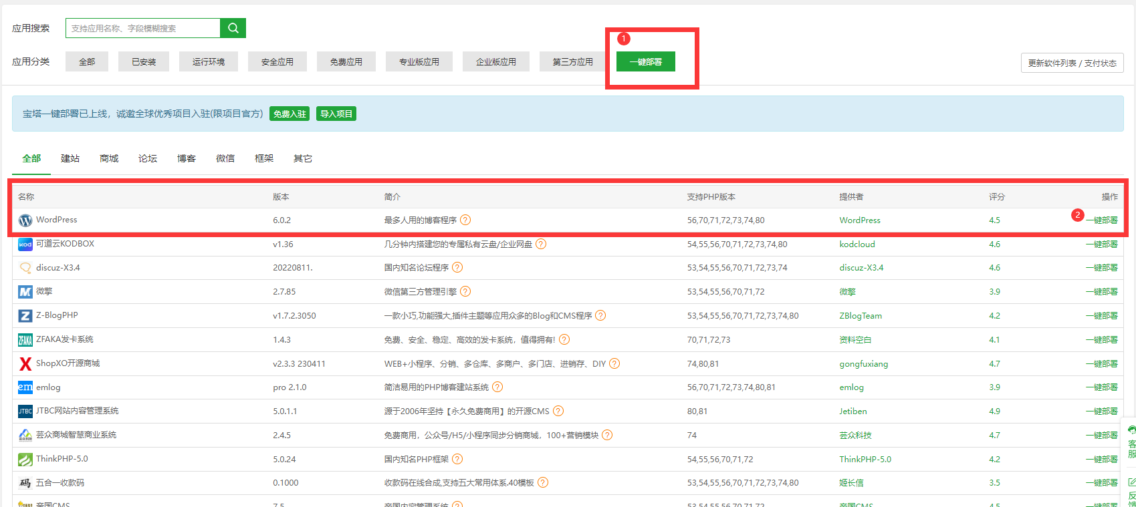
Task: Click the 4.9 rating for JTBC
Action: tap(994, 411)
